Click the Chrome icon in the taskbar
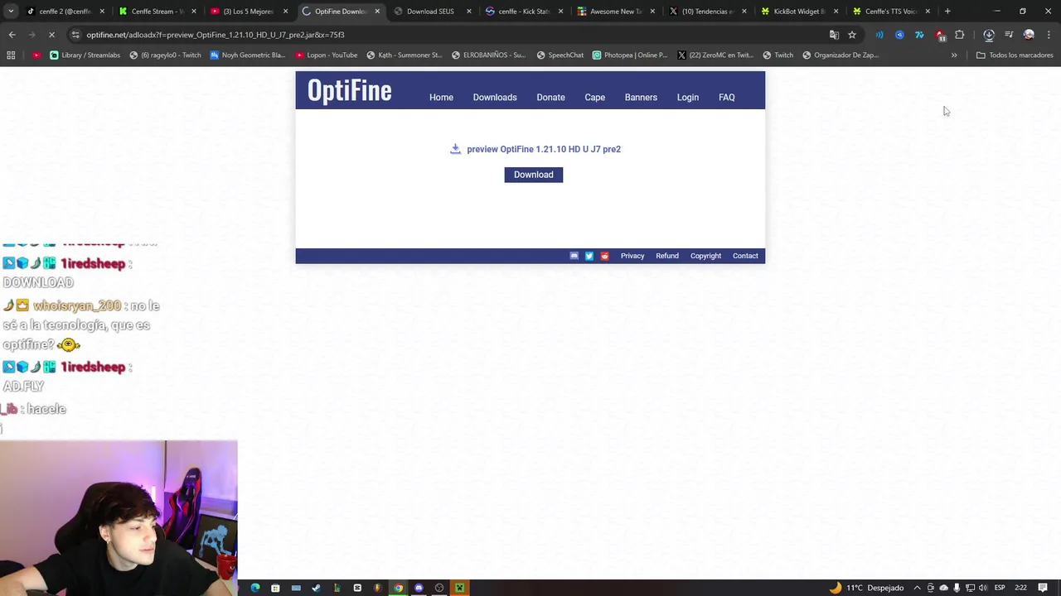This screenshot has width=1061, height=596. pyautogui.click(x=398, y=588)
